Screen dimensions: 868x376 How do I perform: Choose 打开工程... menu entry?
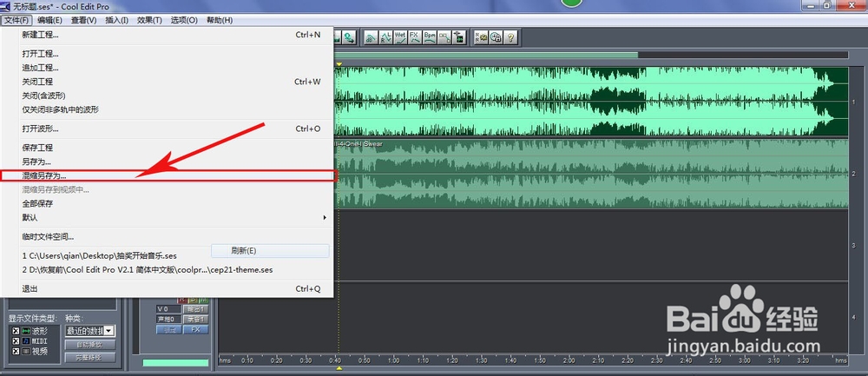tap(168, 54)
